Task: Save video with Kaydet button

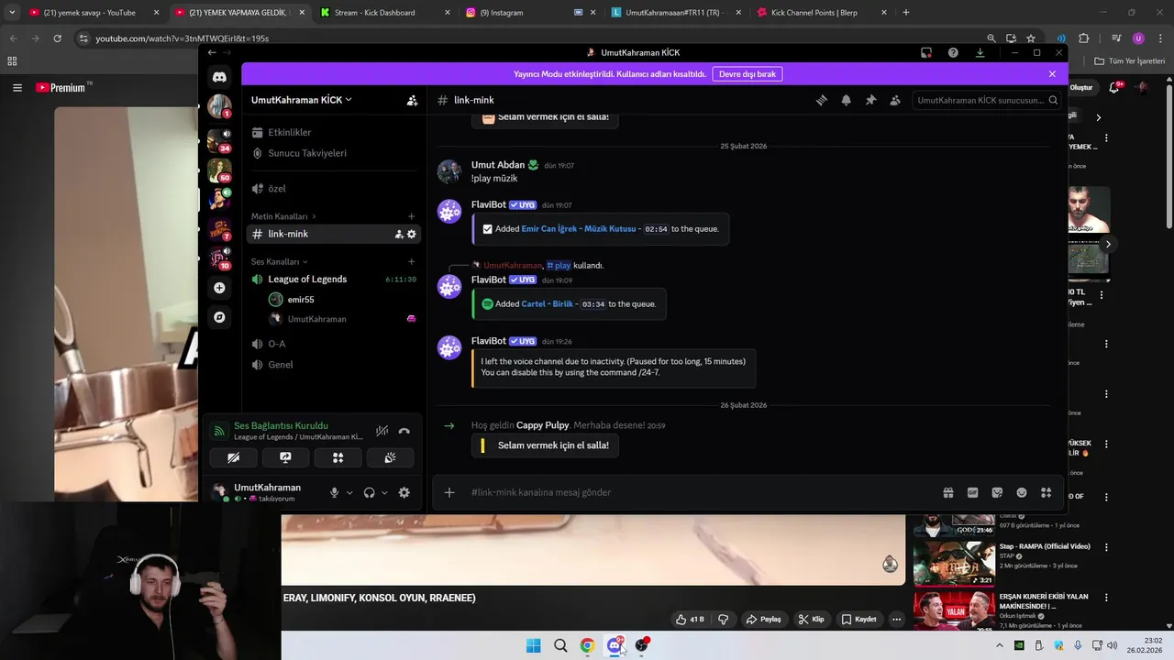Action: (x=859, y=620)
